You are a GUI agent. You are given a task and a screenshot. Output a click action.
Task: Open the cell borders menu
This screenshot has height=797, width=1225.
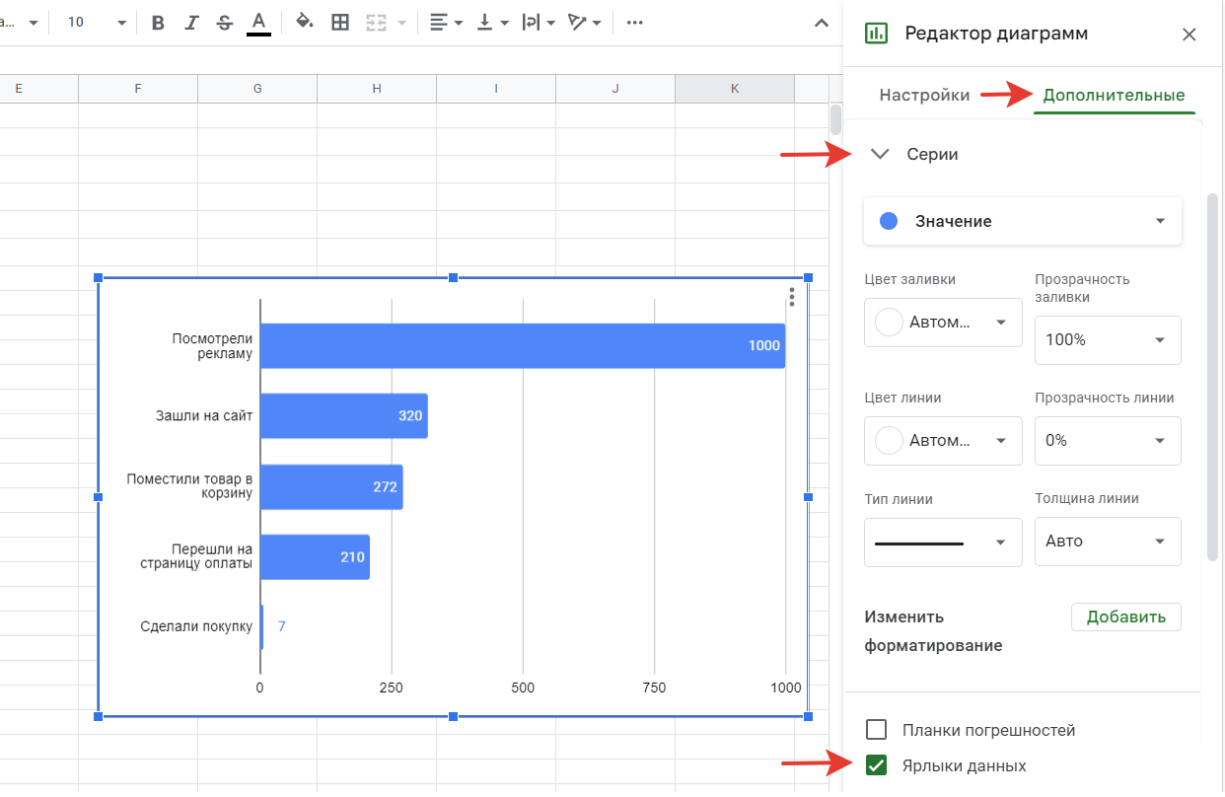pos(340,23)
